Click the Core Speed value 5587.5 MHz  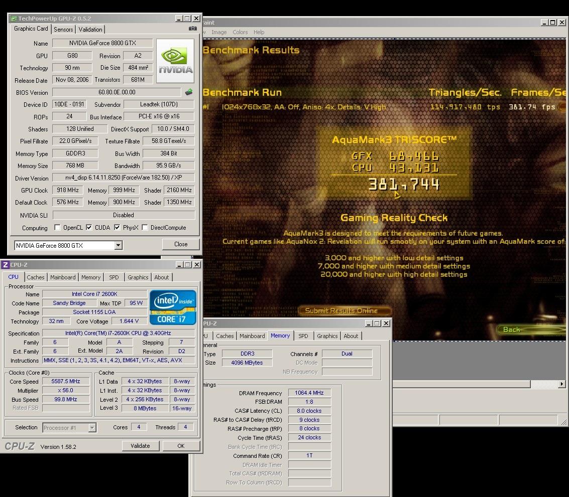[x=66, y=381]
